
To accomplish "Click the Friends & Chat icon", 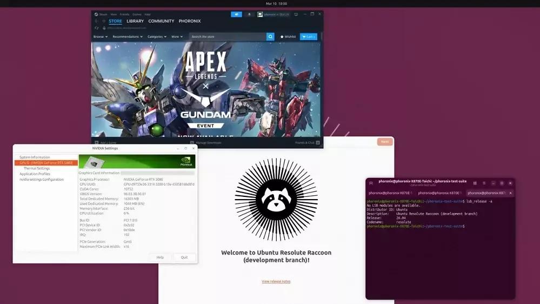I will click(318, 142).
